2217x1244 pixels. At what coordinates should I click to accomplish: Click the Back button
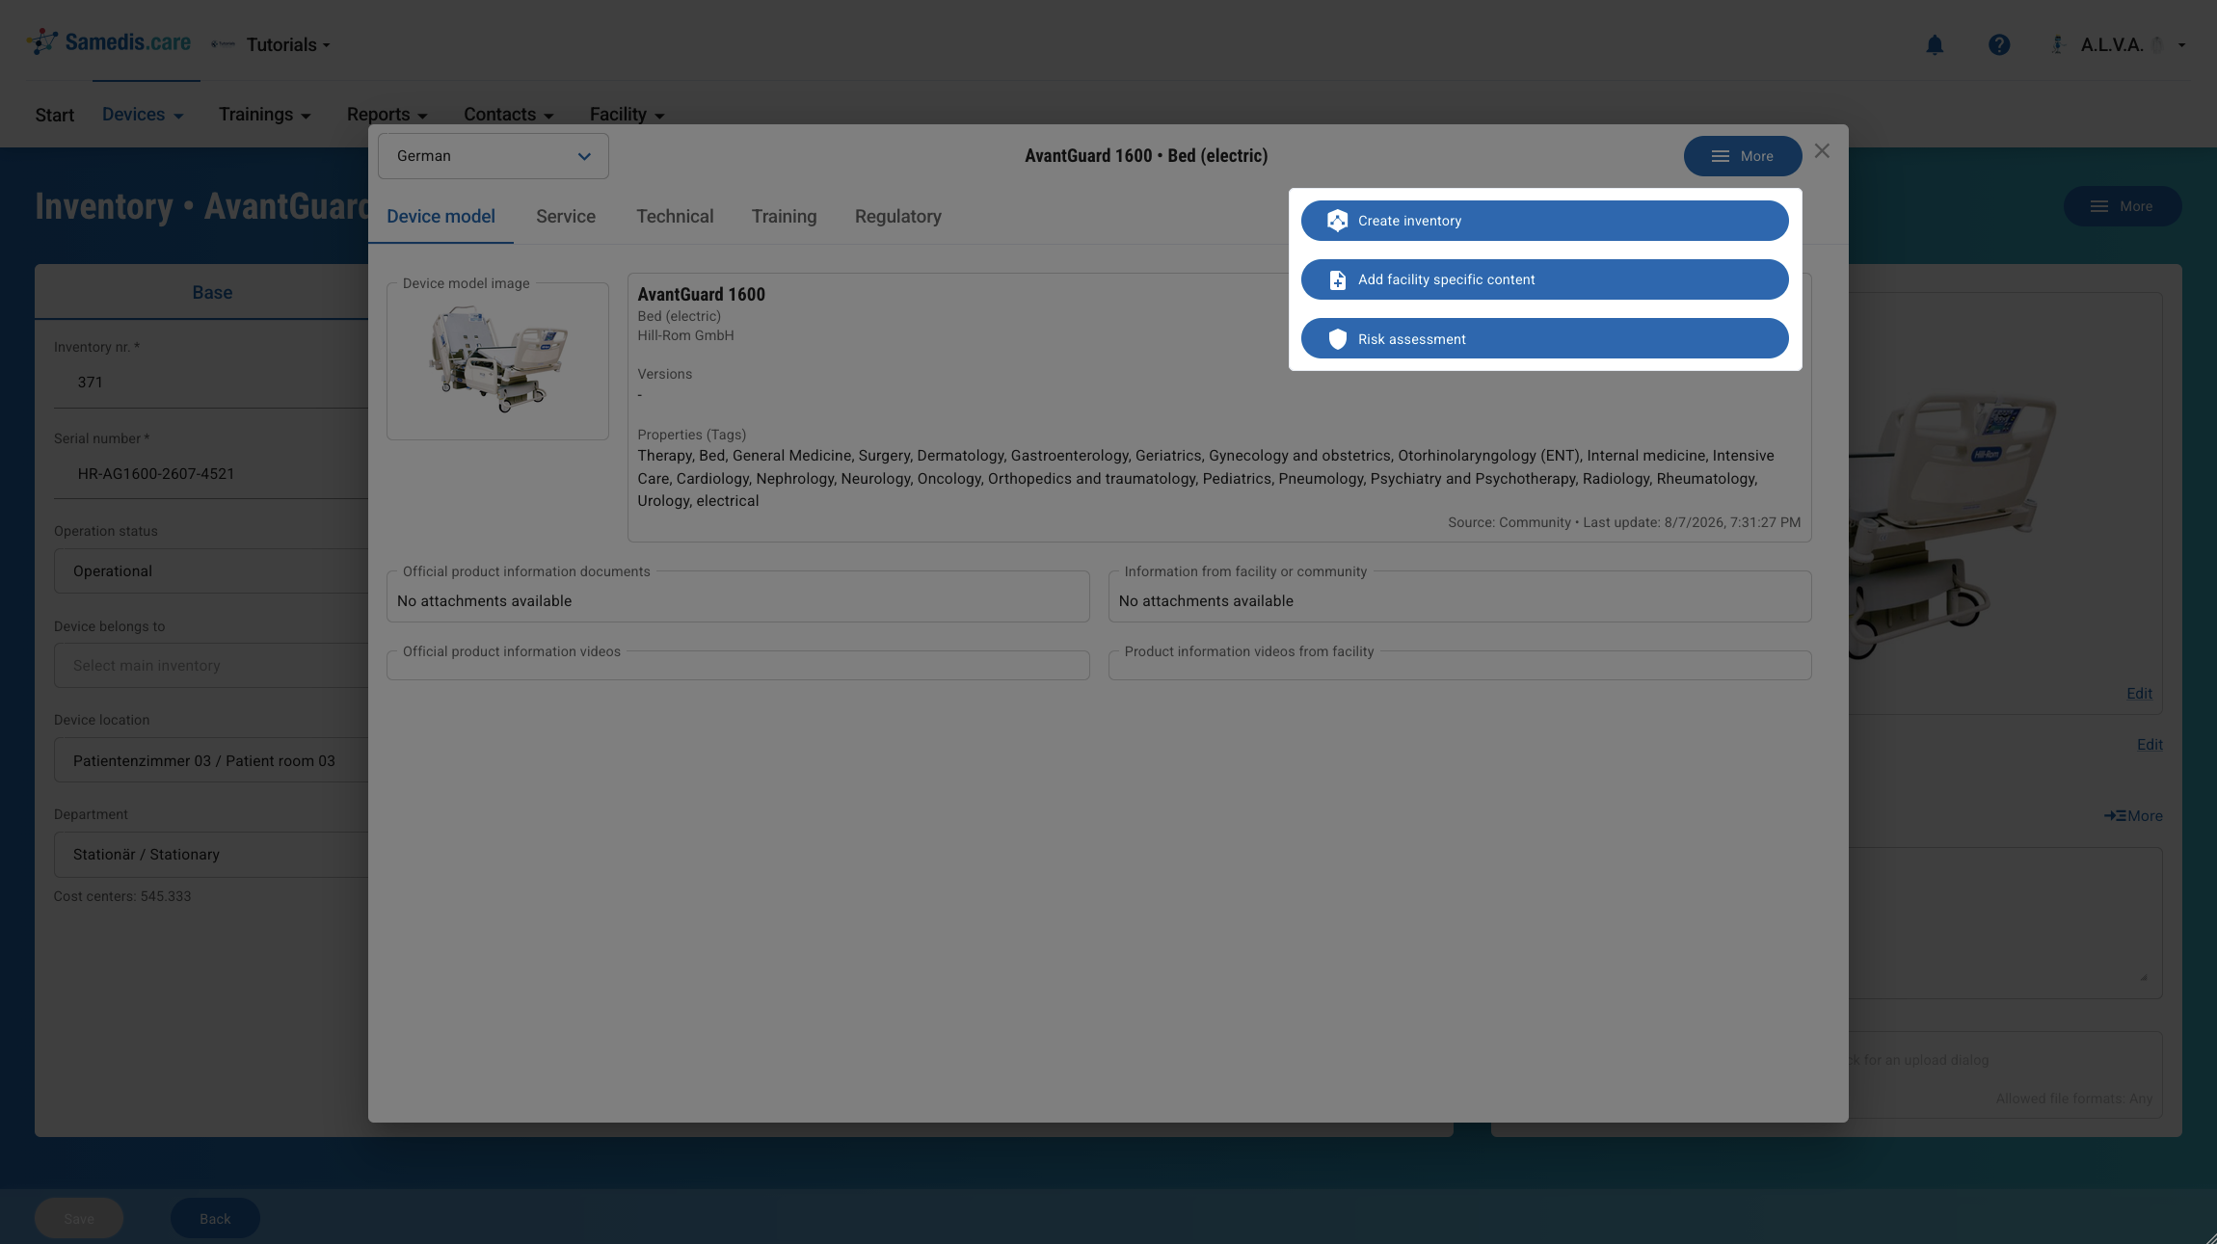click(215, 1219)
